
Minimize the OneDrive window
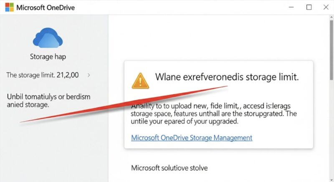click(x=291, y=7)
